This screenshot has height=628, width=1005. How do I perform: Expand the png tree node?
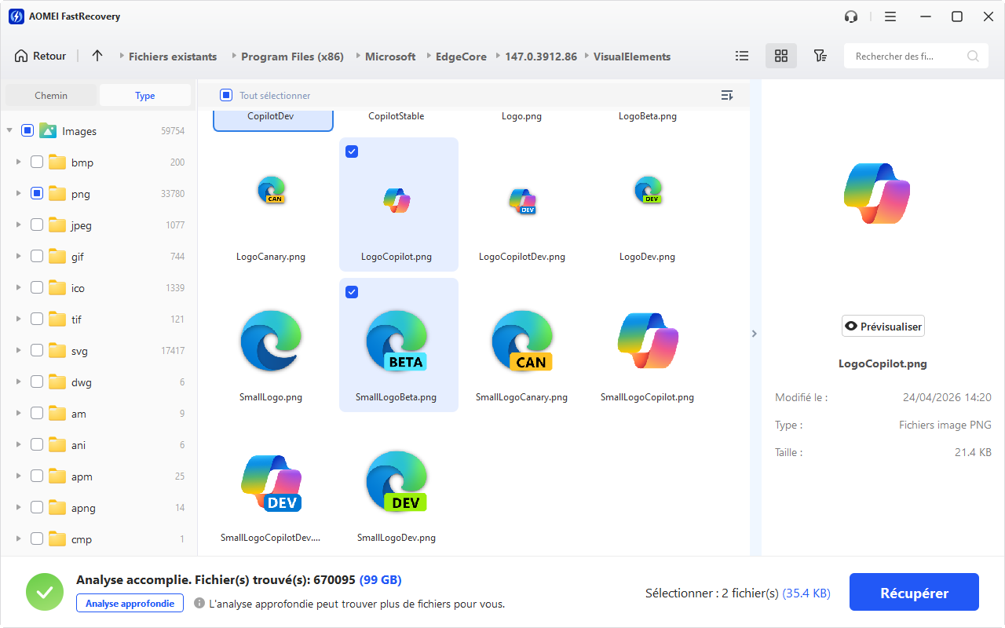point(18,194)
